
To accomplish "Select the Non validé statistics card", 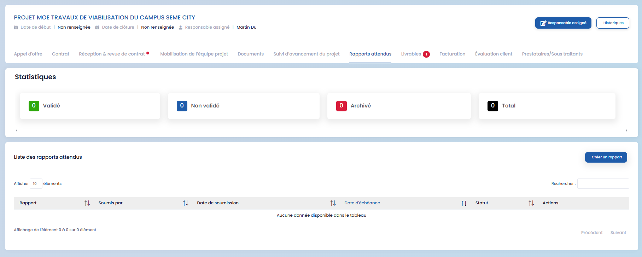I will pos(244,106).
